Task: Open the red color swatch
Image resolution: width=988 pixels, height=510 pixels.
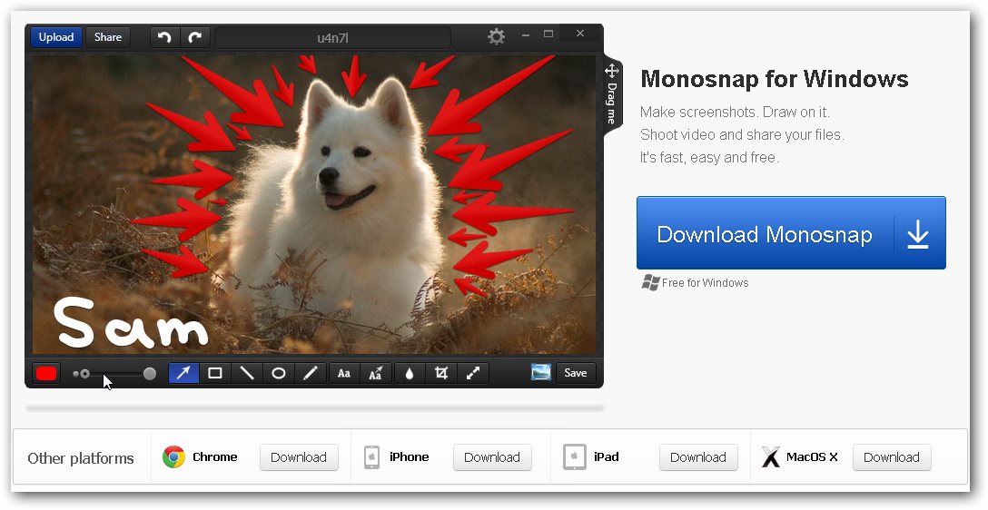Action: [46, 373]
